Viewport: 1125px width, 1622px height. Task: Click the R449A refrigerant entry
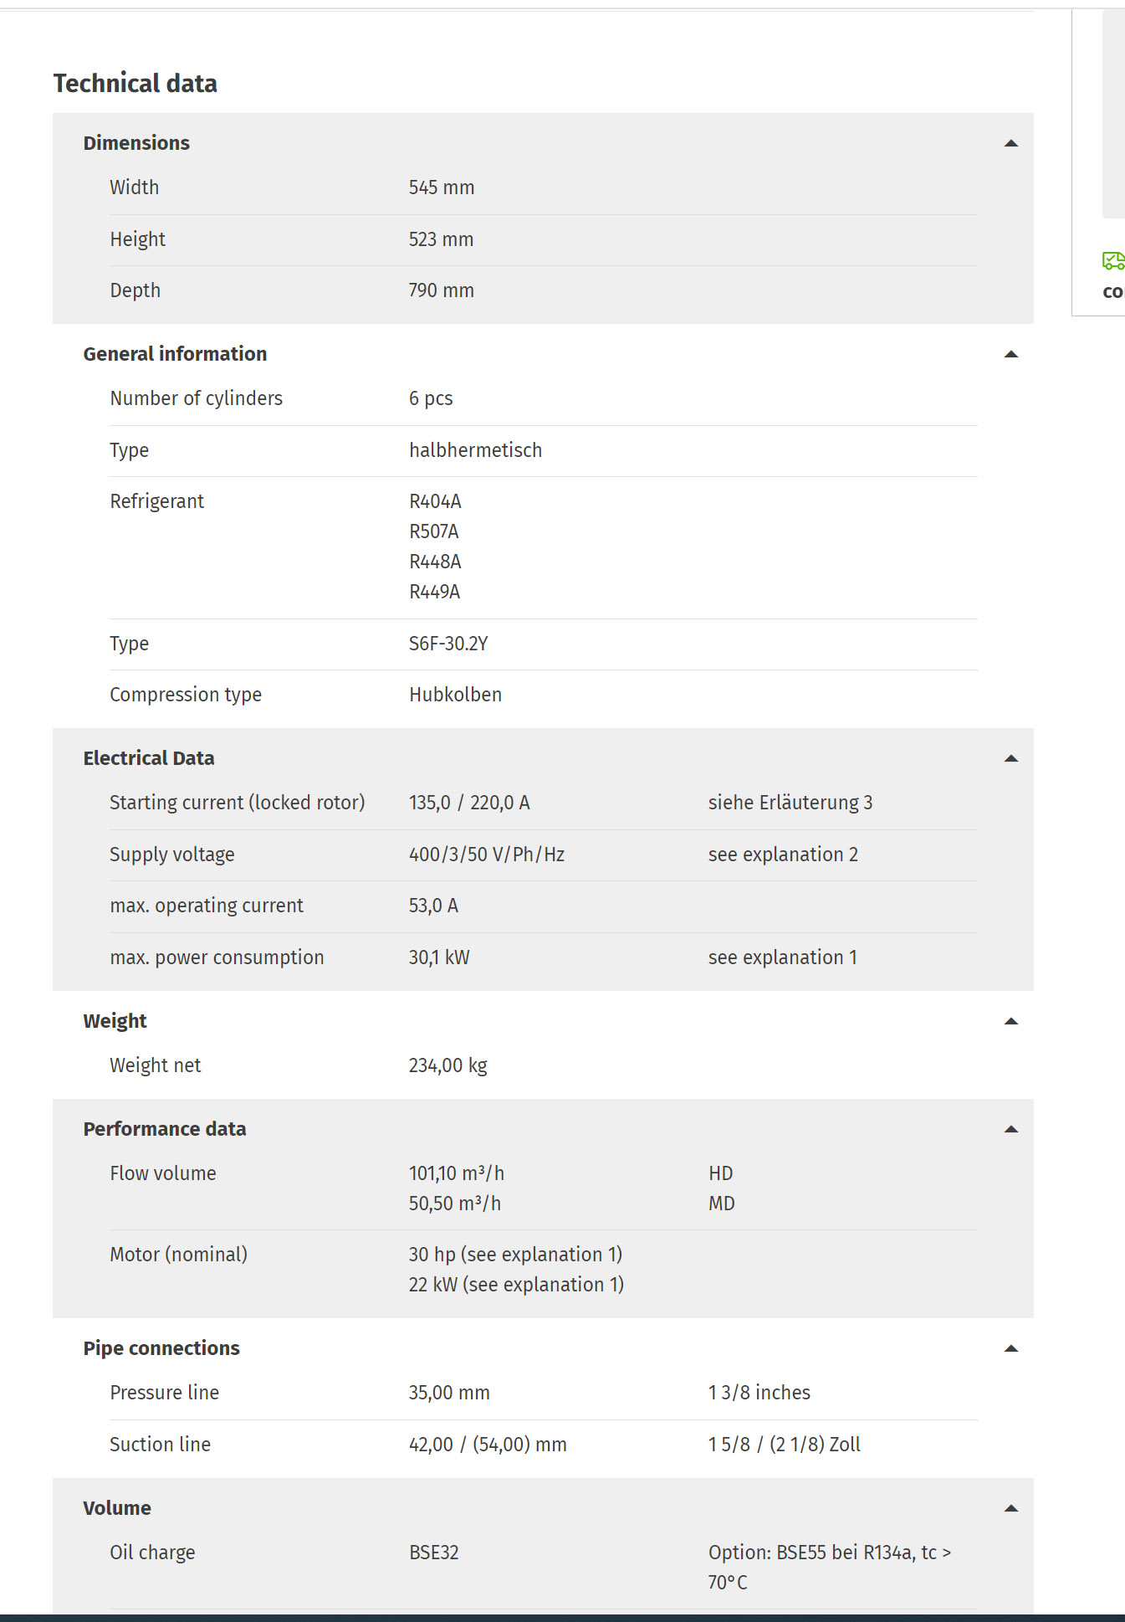pyautogui.click(x=434, y=592)
